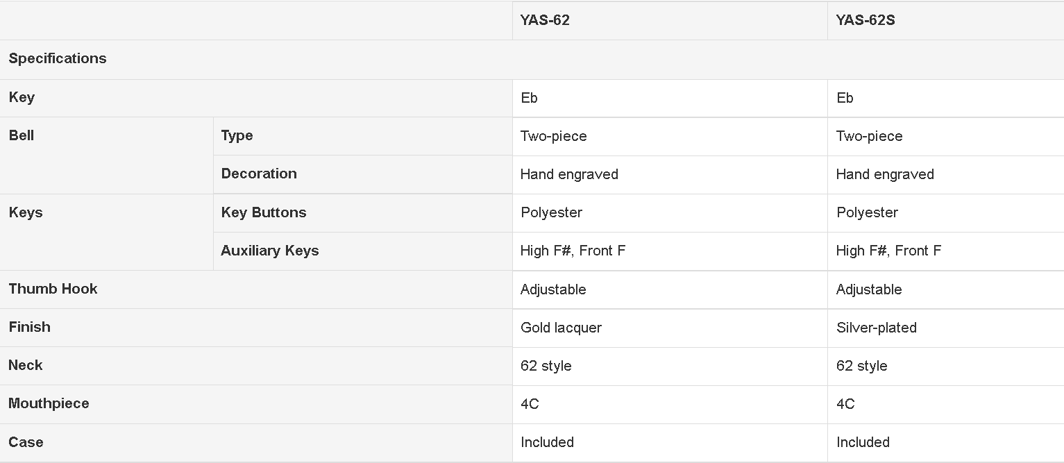Select the Case row label
1064x463 pixels.
click(26, 442)
